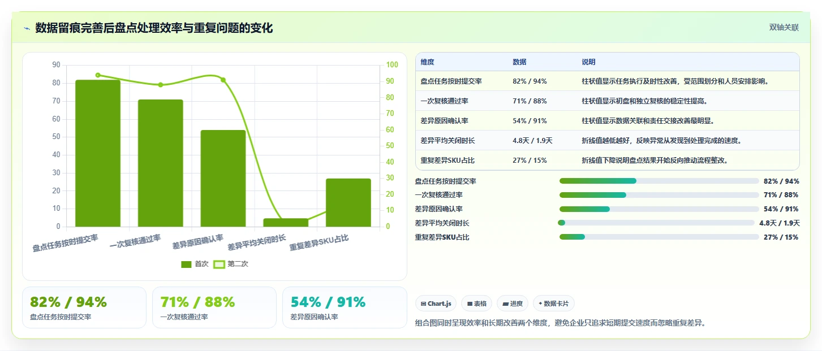Click the 一次复核通过率 progress bar
The height and width of the screenshot is (351, 822).
pyautogui.click(x=659, y=195)
